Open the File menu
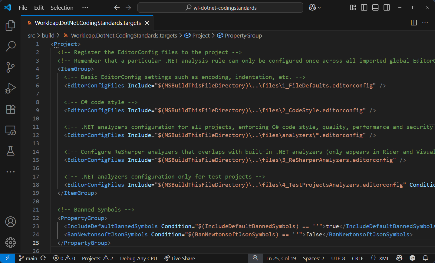435x263 pixels. tap(23, 8)
